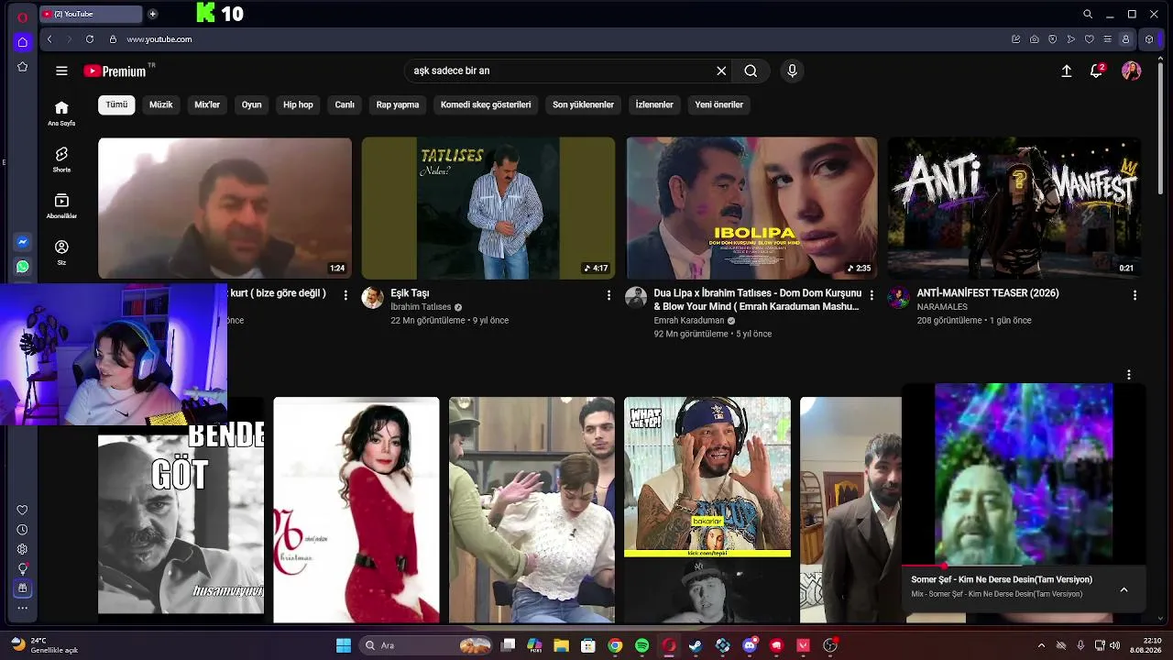The image size is (1173, 660).
Task: Open the Opera sidebar bookmarks star
Action: 23,67
